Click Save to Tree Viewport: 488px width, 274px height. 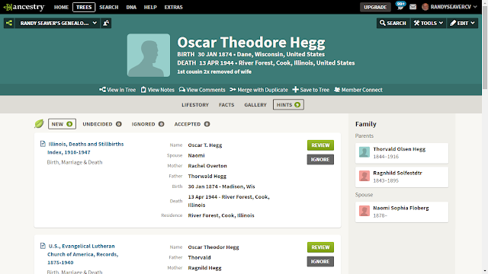coord(310,90)
